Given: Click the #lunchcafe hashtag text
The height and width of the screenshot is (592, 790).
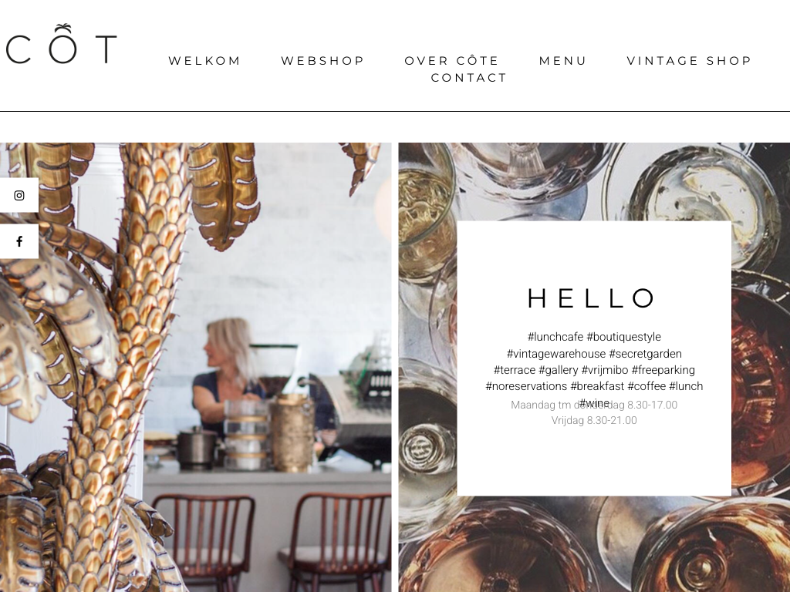Looking at the screenshot, I should click(x=555, y=337).
